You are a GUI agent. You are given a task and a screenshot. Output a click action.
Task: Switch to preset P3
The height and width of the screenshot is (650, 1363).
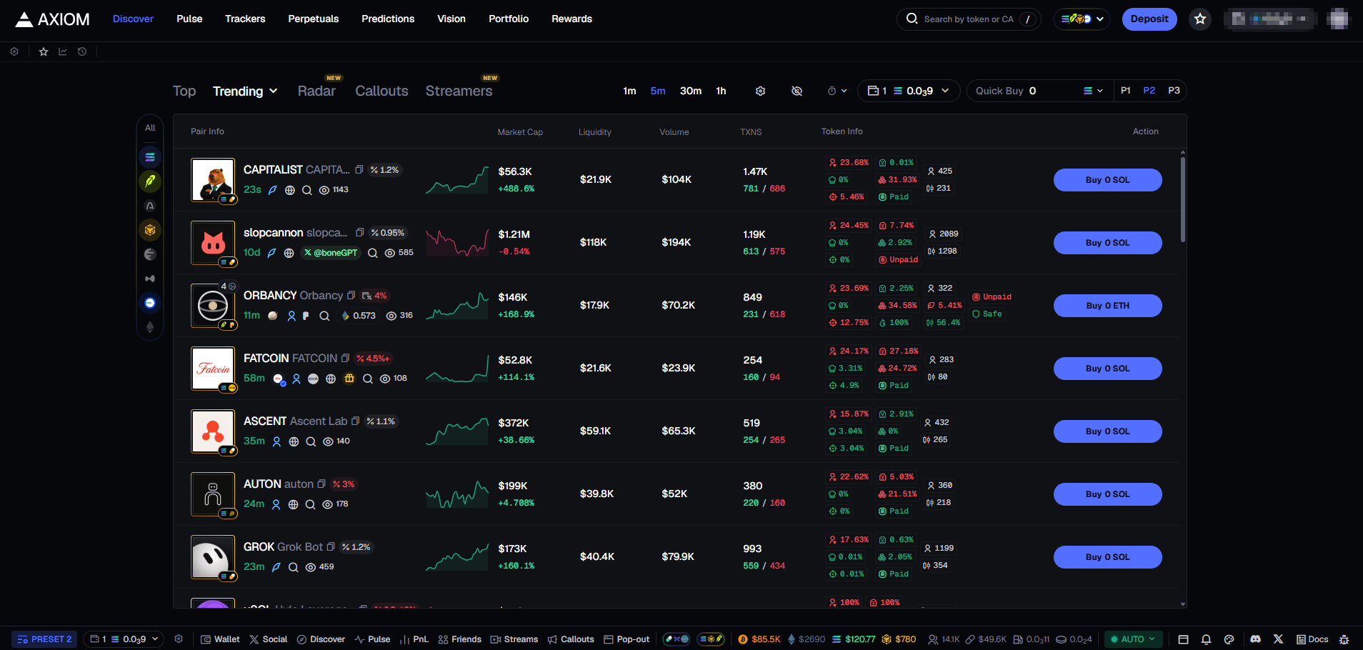[x=1174, y=91]
